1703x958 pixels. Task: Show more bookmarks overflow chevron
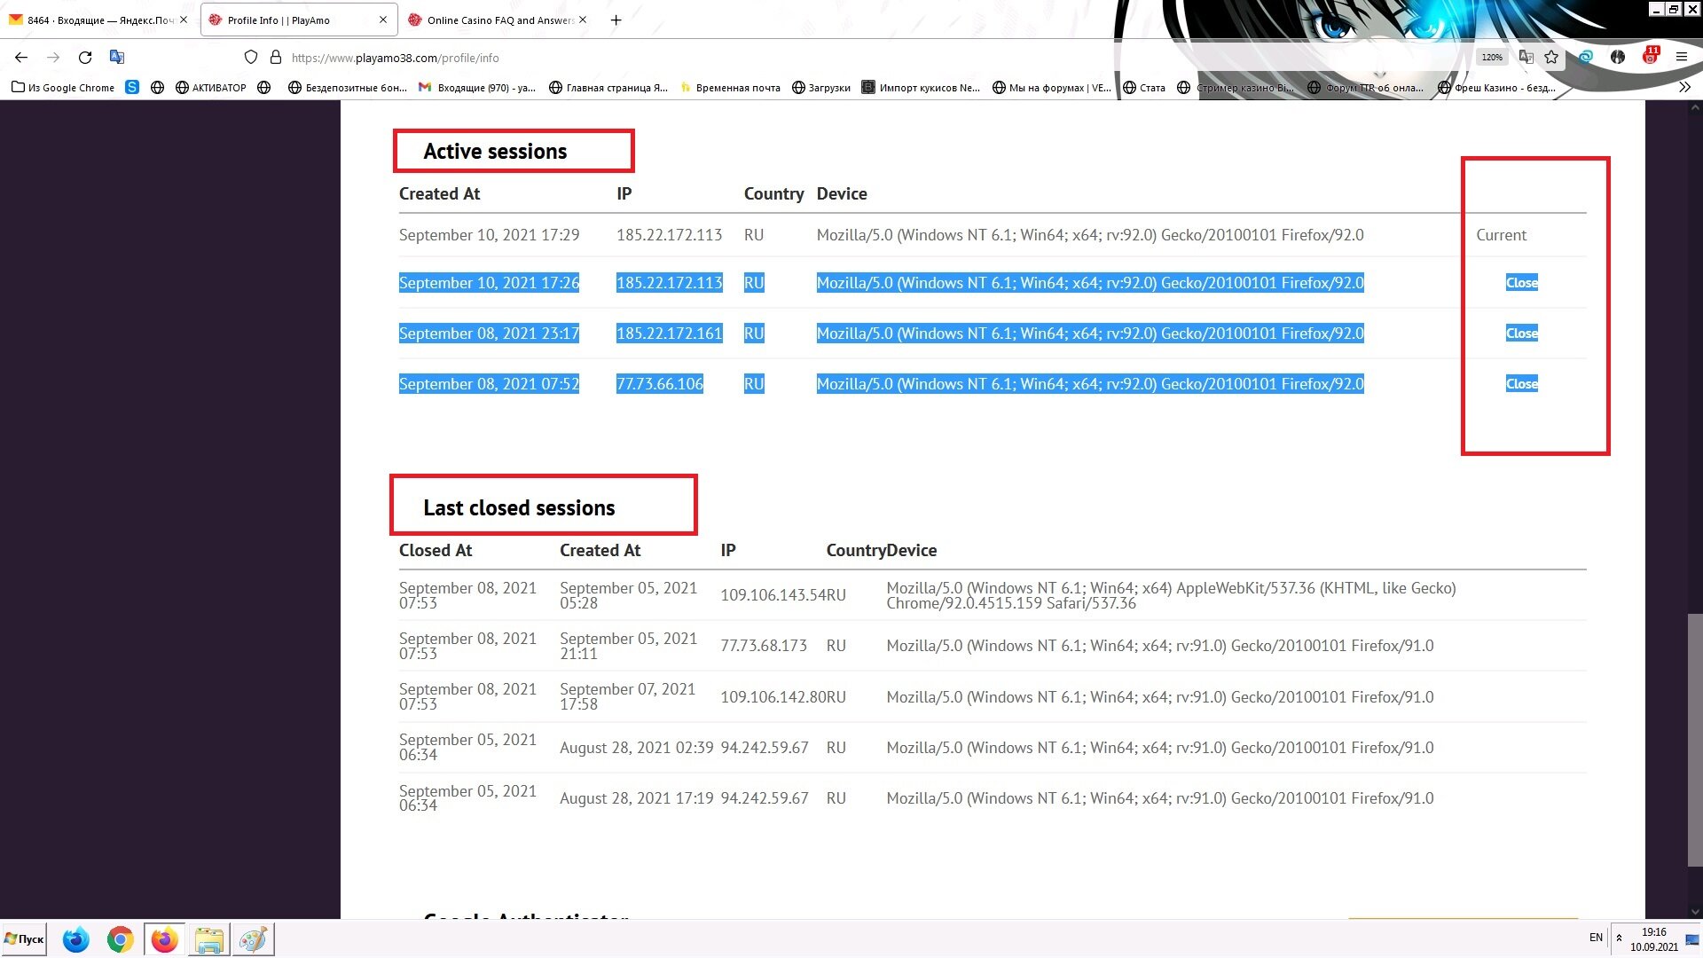tap(1684, 88)
